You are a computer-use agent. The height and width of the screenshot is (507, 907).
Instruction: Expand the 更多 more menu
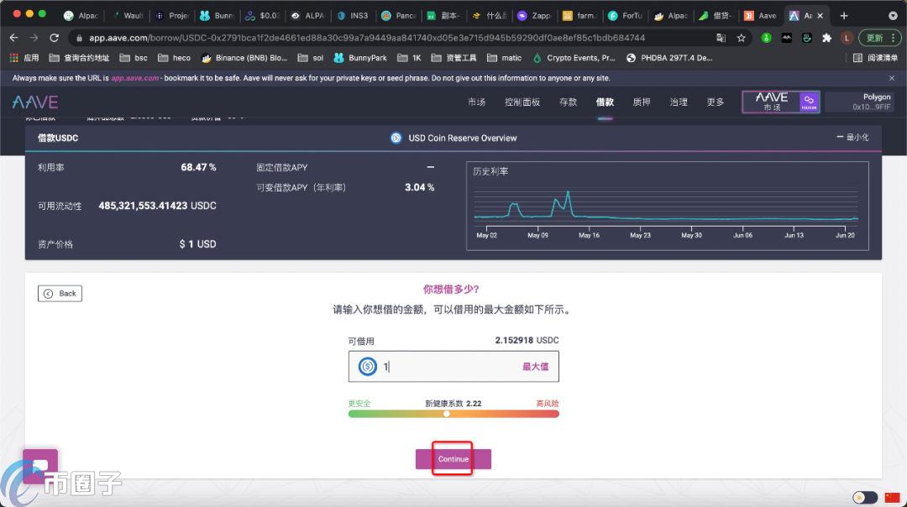pyautogui.click(x=716, y=102)
